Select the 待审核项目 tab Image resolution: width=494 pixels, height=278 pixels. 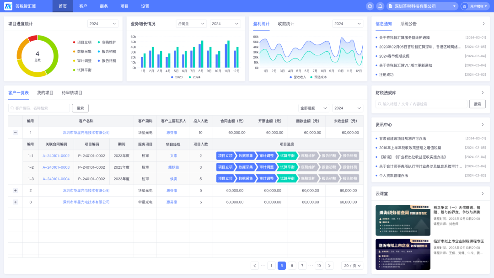click(72, 92)
